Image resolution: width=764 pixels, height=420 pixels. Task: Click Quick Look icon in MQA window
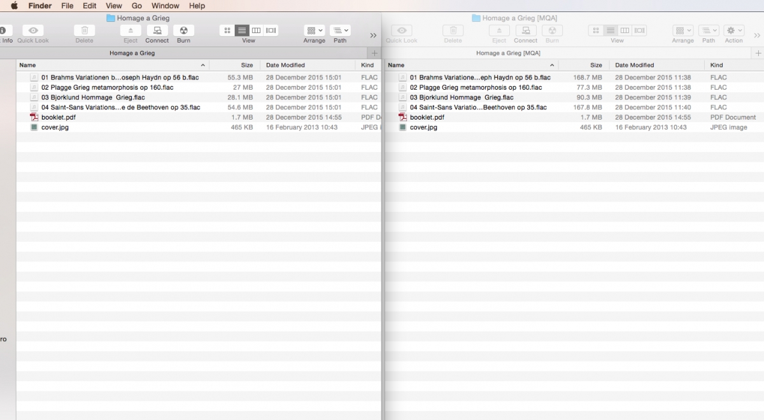click(402, 31)
